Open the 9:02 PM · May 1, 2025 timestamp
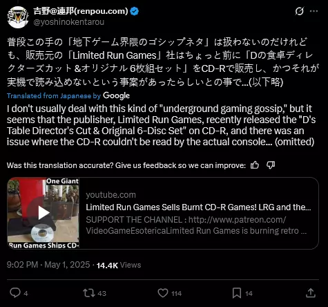 48,265
